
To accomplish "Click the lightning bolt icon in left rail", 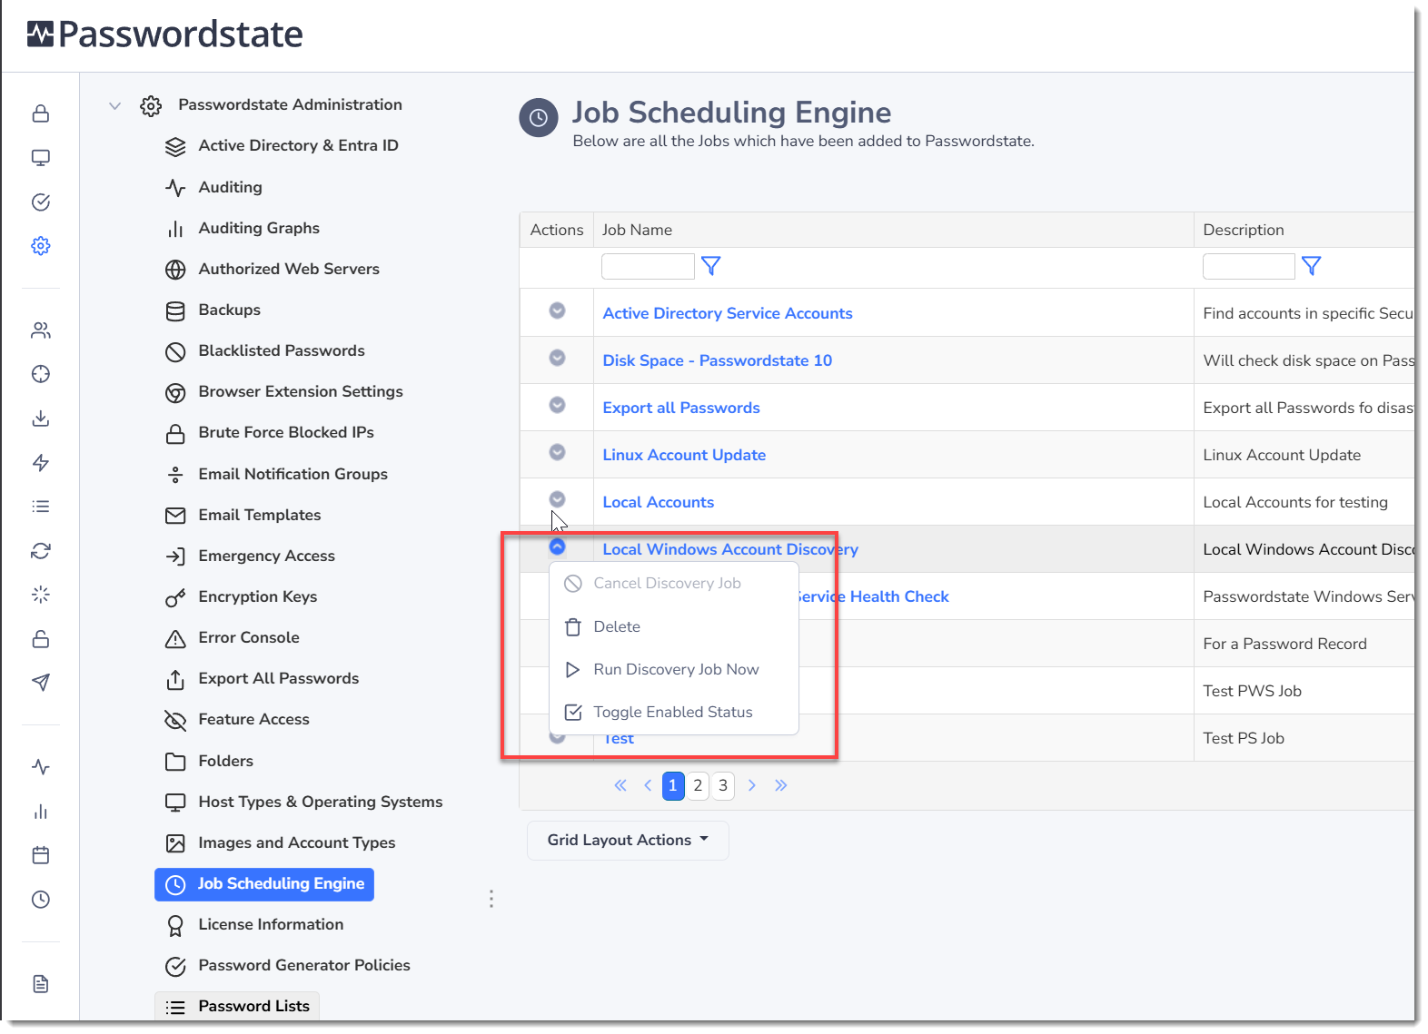I will [x=41, y=463].
